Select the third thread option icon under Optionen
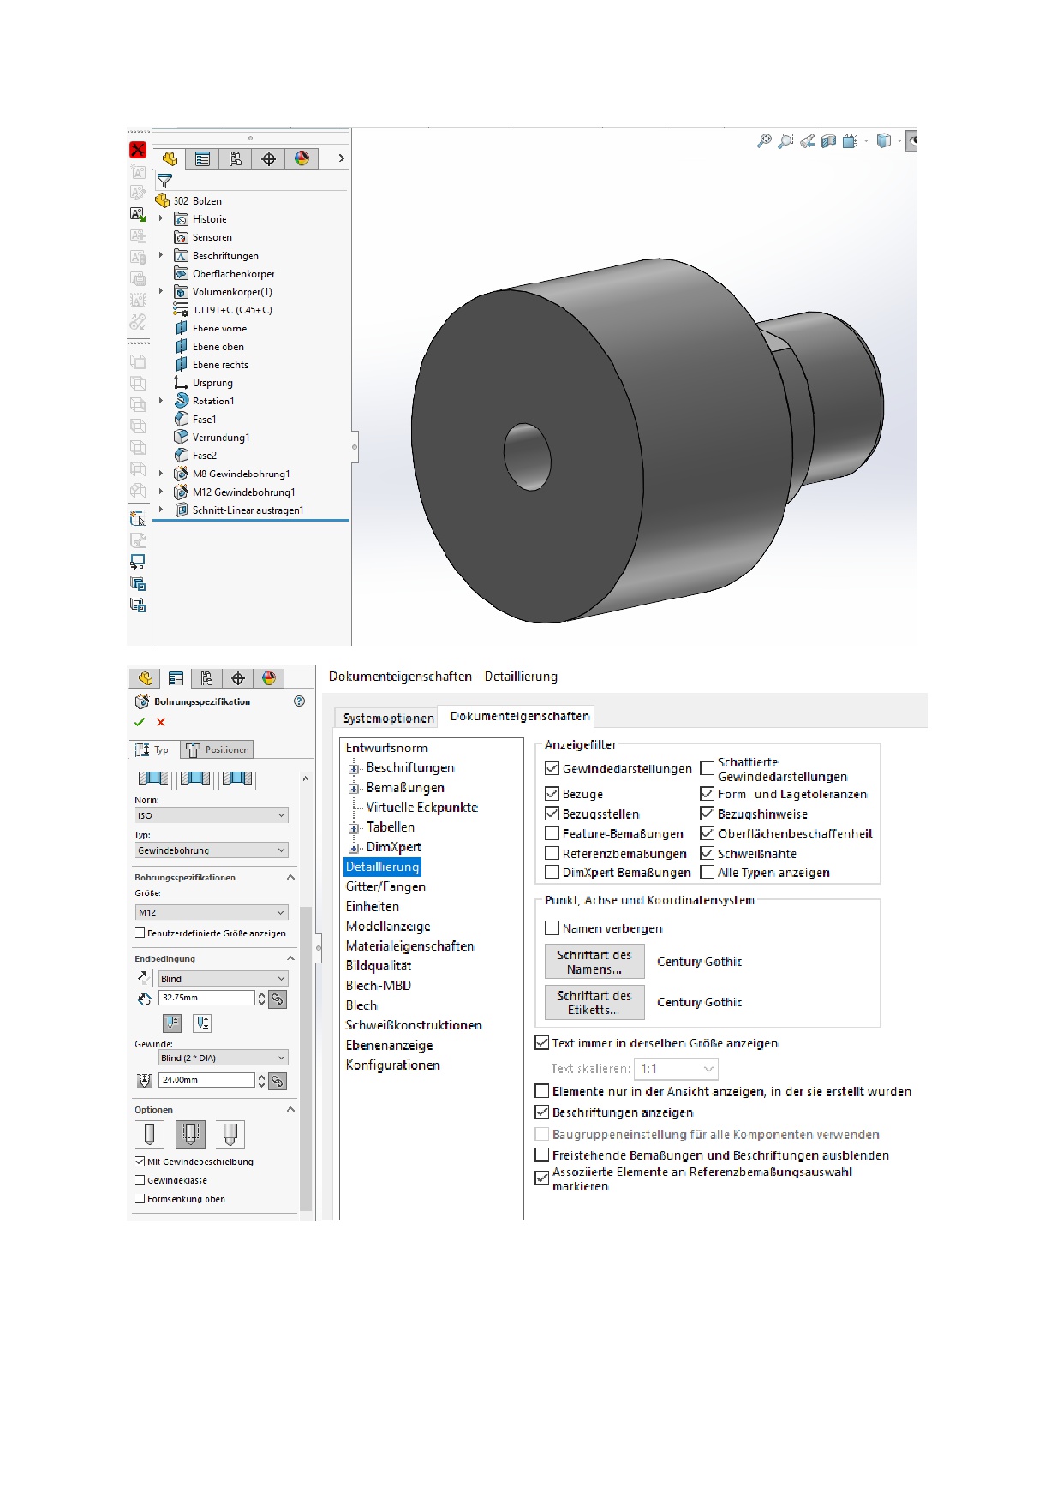 click(230, 1135)
